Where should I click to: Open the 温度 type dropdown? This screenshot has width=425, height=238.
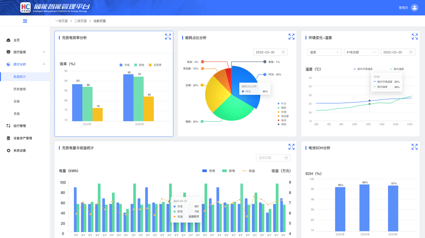click(324, 52)
